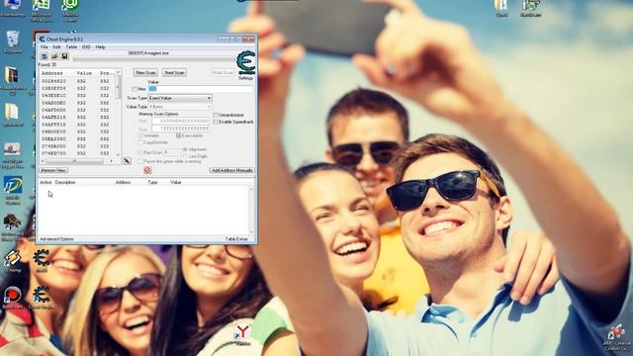Toggle the Hex checkbox
633x356 pixels.
point(135,89)
